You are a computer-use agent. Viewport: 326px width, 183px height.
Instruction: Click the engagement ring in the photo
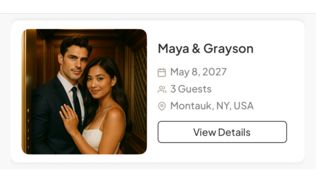pyautogui.click(x=67, y=118)
